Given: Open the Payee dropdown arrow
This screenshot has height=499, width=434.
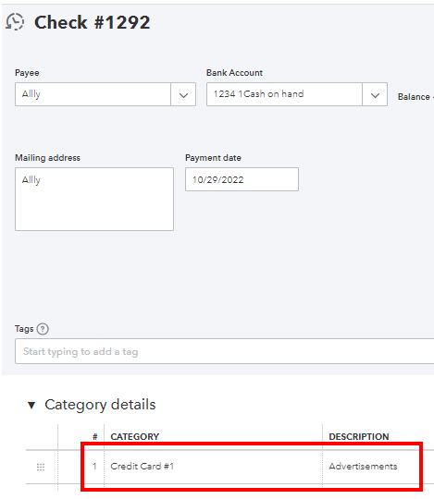Looking at the screenshot, I should [x=183, y=94].
